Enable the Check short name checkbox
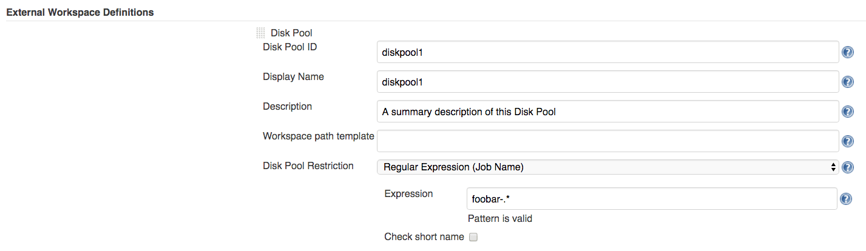Viewport: 866px width, 251px height. [474, 237]
